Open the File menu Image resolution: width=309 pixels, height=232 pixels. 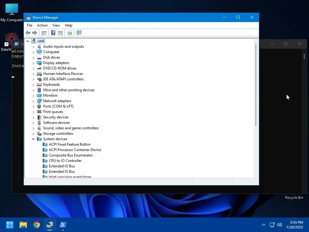pos(30,25)
